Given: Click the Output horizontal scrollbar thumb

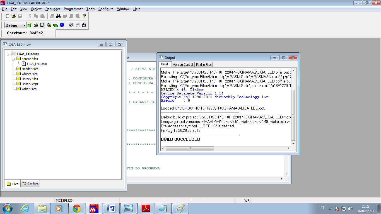Looking at the screenshot, I should tap(190, 149).
